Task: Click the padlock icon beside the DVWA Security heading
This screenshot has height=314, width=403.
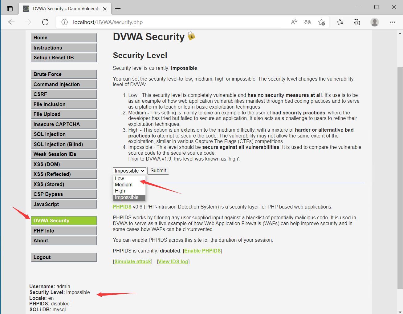Action: (191, 36)
